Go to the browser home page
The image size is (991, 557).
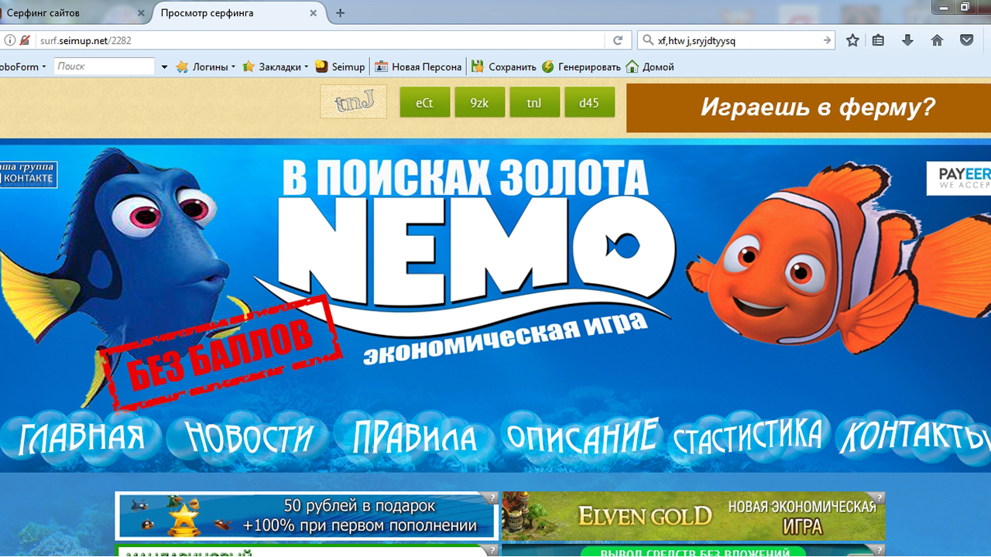tap(937, 40)
